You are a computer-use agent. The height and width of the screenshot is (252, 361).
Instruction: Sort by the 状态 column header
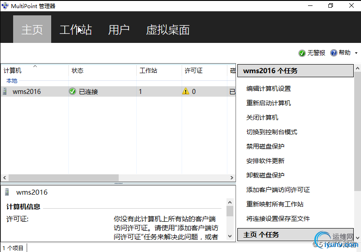pos(102,70)
